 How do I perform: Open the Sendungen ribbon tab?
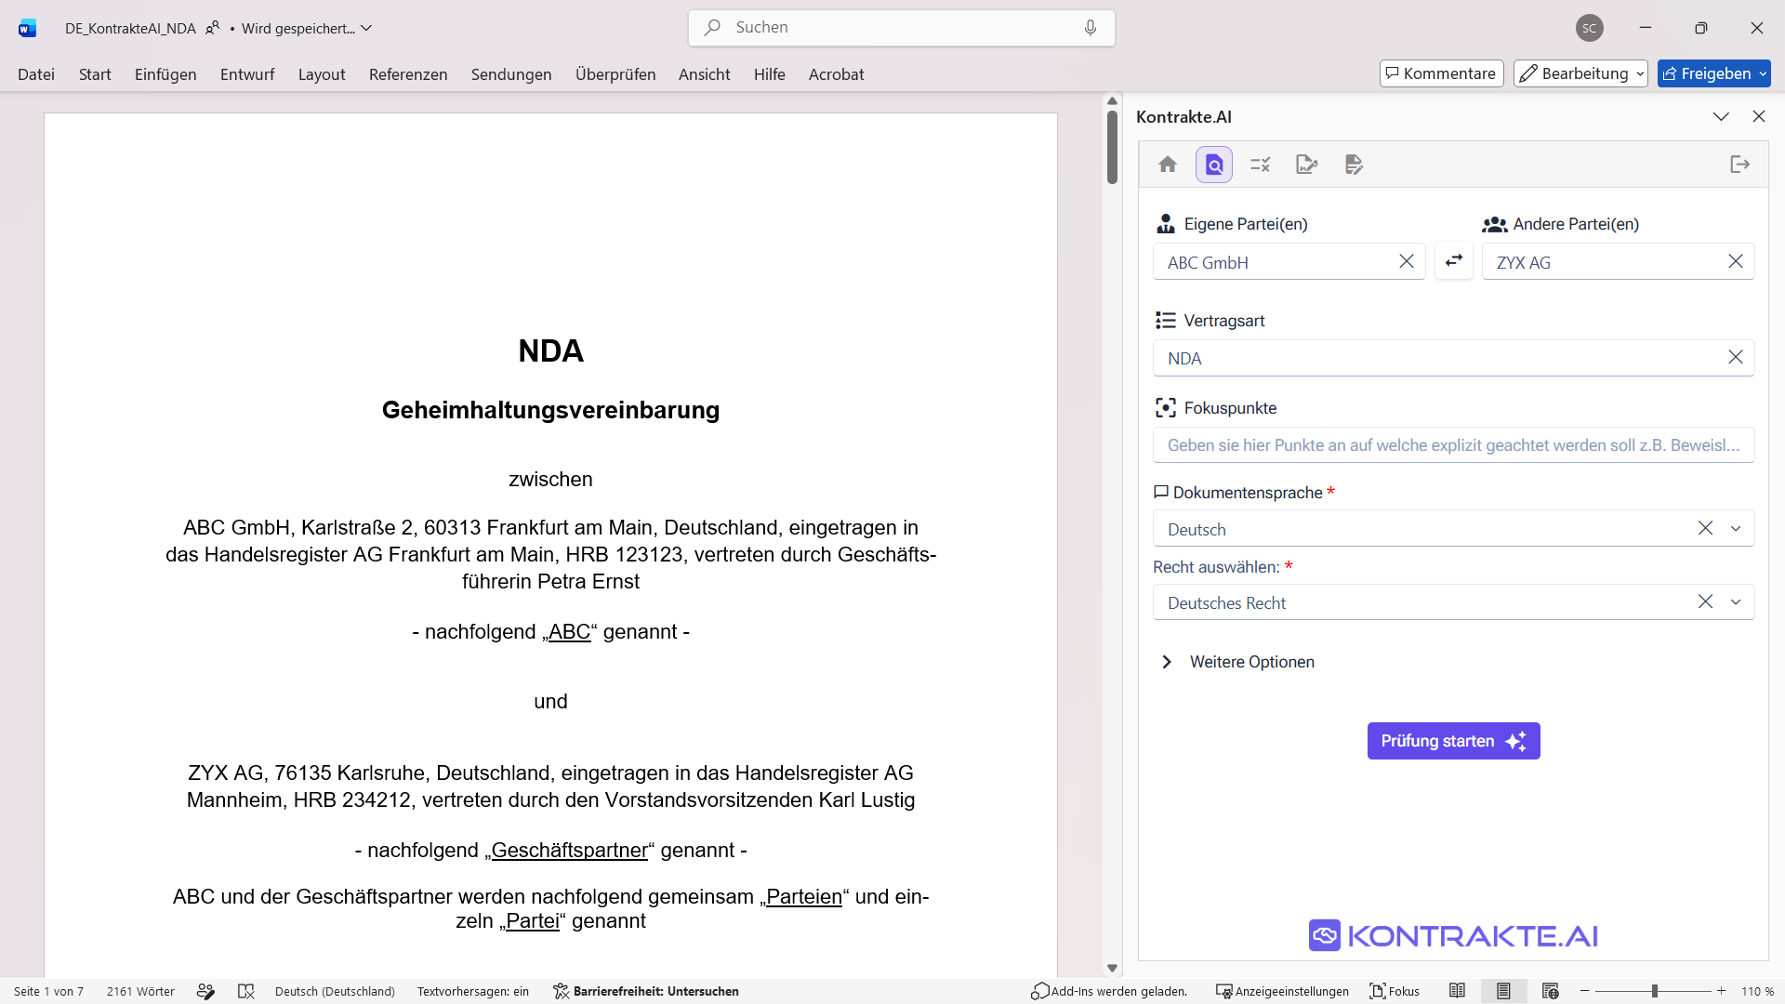[x=511, y=74]
